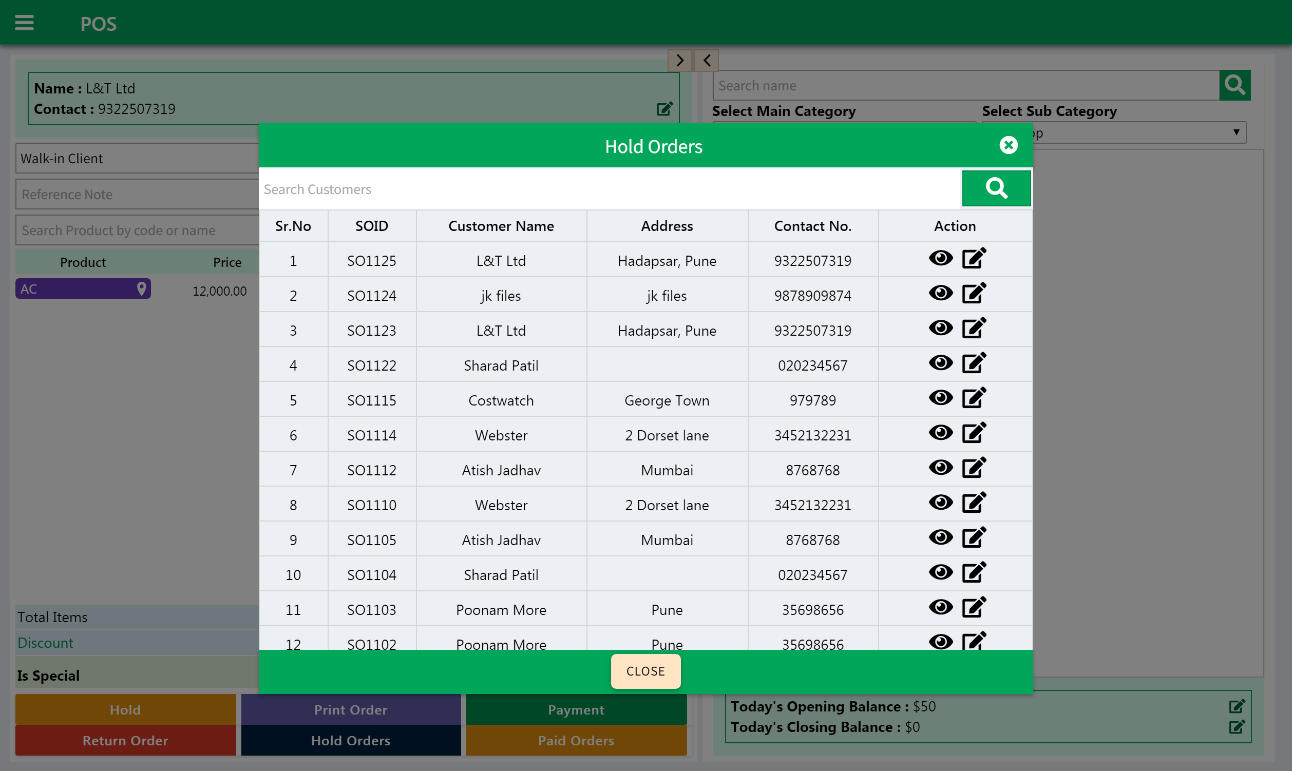This screenshot has width=1292, height=771.
Task: View hold order SO1112
Action: pos(941,467)
